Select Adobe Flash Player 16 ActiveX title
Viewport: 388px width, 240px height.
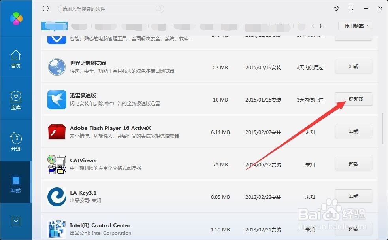pos(110,128)
